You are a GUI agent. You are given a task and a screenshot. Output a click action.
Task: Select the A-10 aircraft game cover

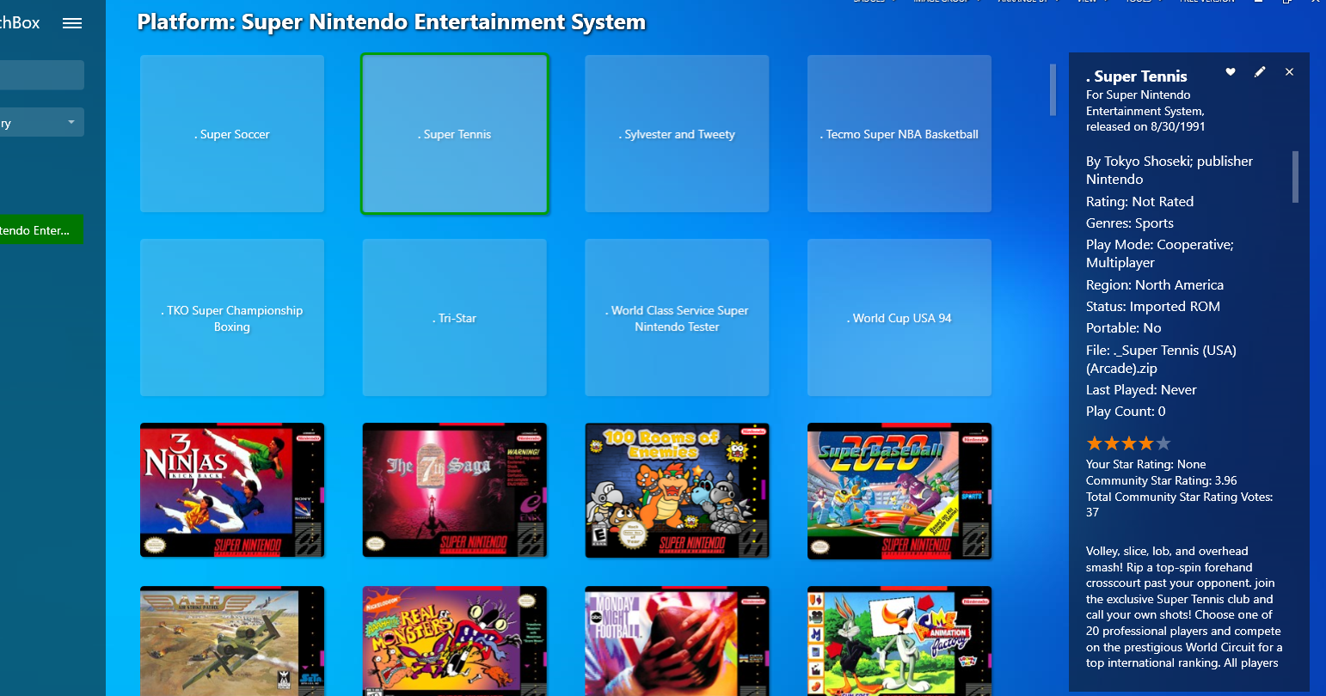[x=232, y=641]
